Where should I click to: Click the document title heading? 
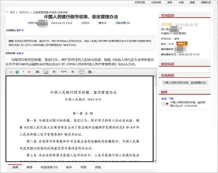[x=81, y=17]
